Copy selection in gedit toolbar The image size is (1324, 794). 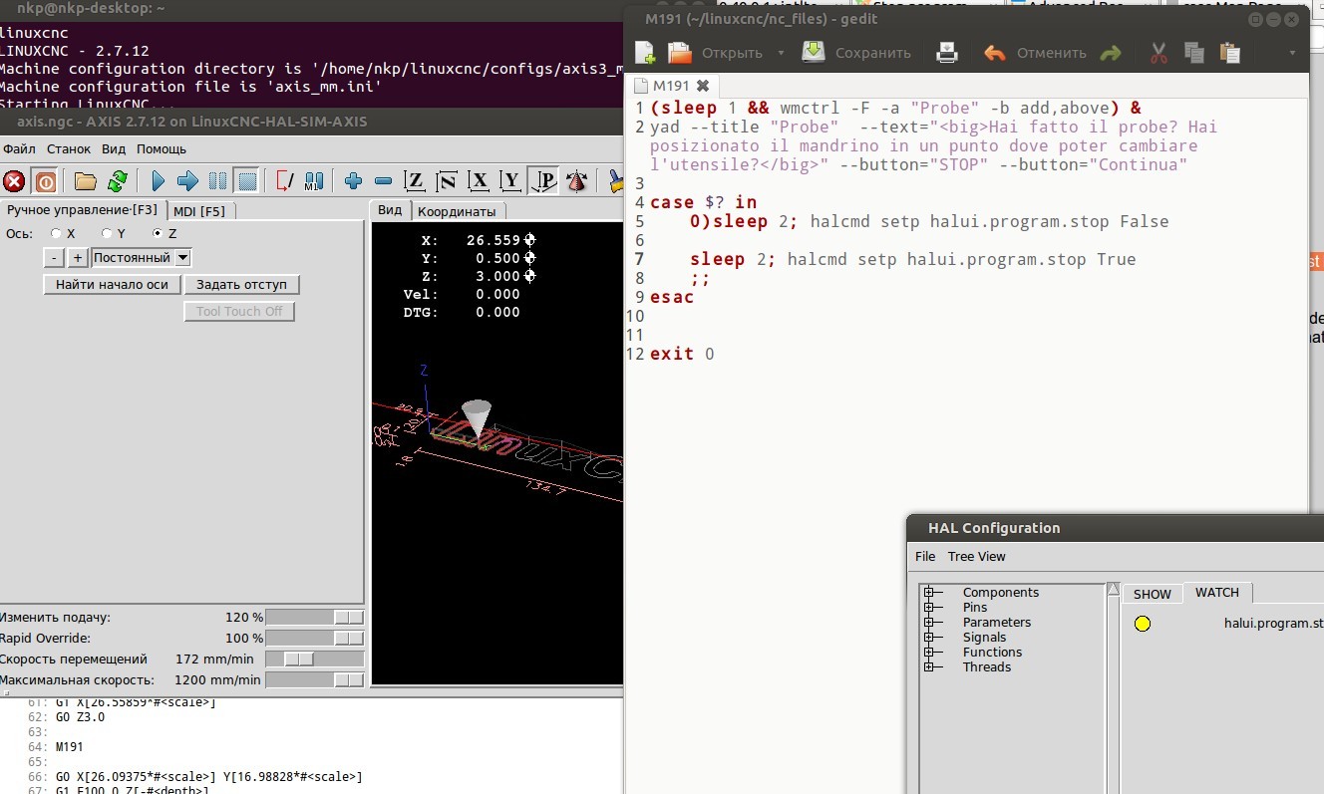pyautogui.click(x=1194, y=53)
